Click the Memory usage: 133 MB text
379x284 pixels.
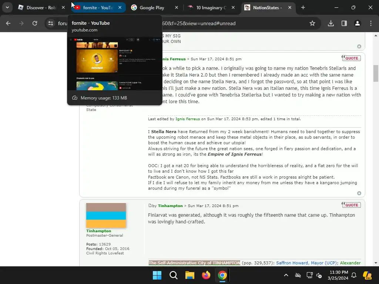(104, 98)
